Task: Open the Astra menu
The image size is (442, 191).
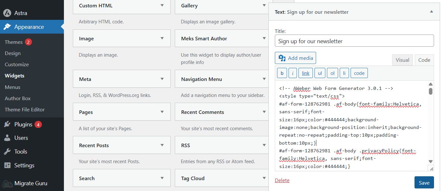Action: pos(32,13)
